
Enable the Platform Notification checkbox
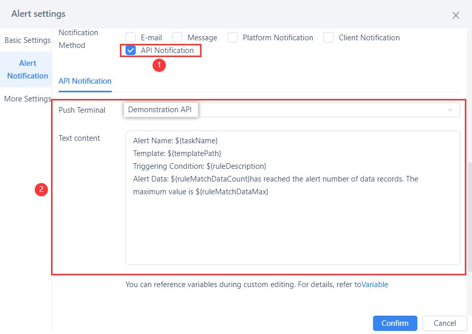(x=233, y=37)
